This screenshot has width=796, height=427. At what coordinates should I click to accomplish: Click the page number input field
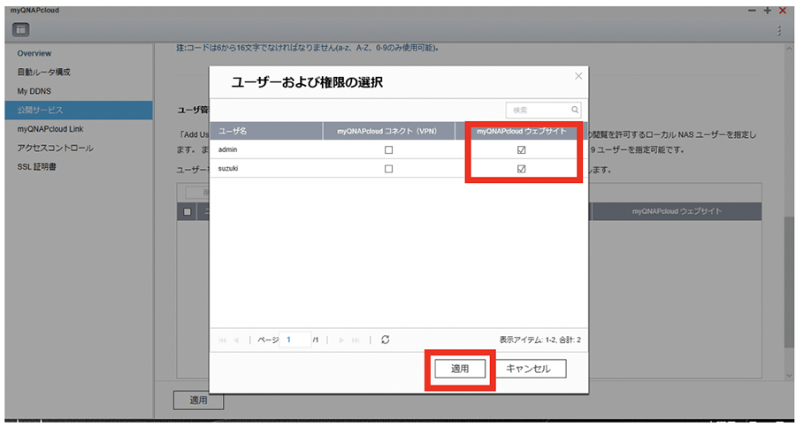tap(295, 339)
